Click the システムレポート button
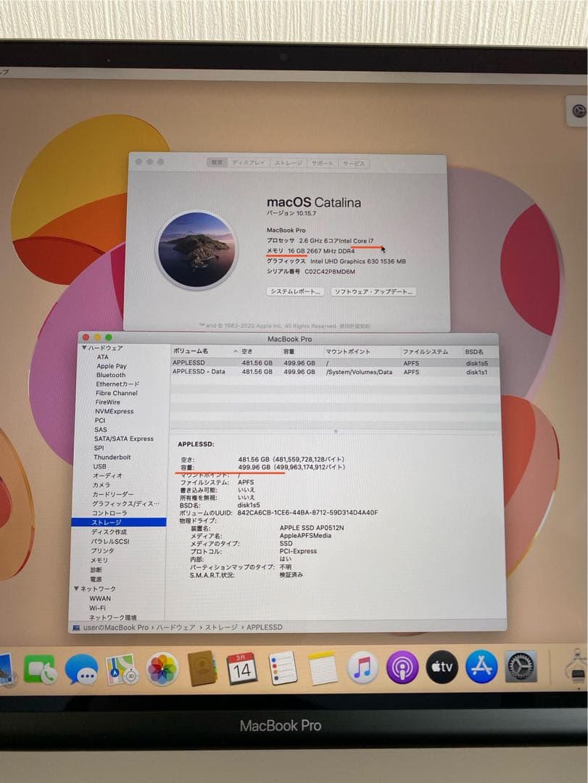588x783 pixels. click(x=295, y=291)
